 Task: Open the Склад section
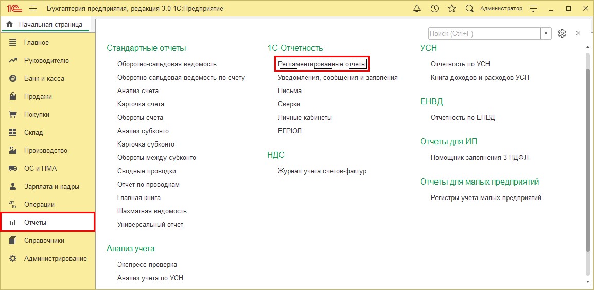(x=48, y=132)
